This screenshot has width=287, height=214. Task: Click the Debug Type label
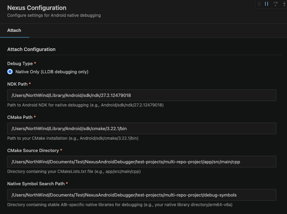[x=20, y=64]
